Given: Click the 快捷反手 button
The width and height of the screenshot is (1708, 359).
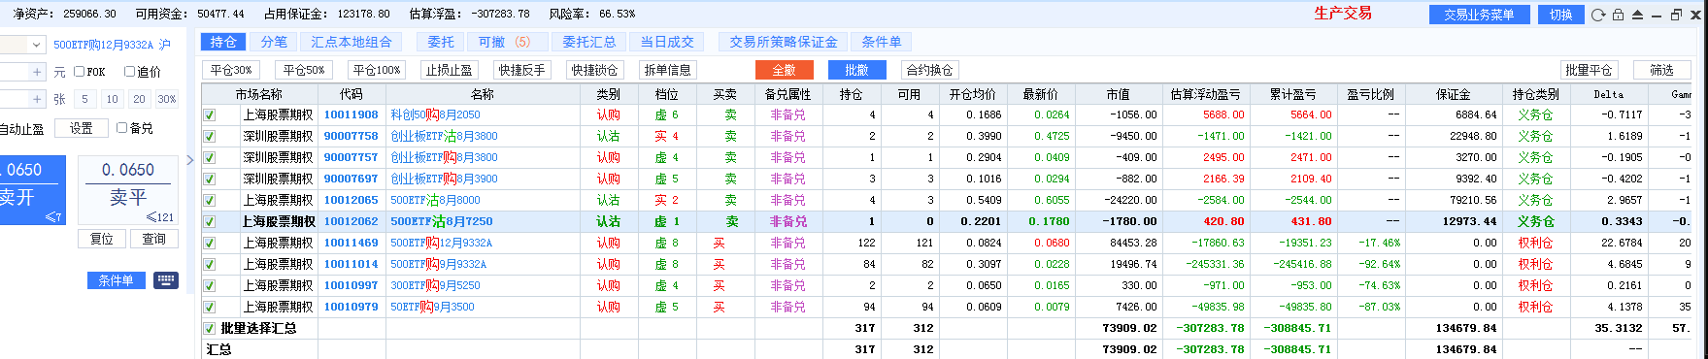Looking at the screenshot, I should pyautogui.click(x=522, y=70).
